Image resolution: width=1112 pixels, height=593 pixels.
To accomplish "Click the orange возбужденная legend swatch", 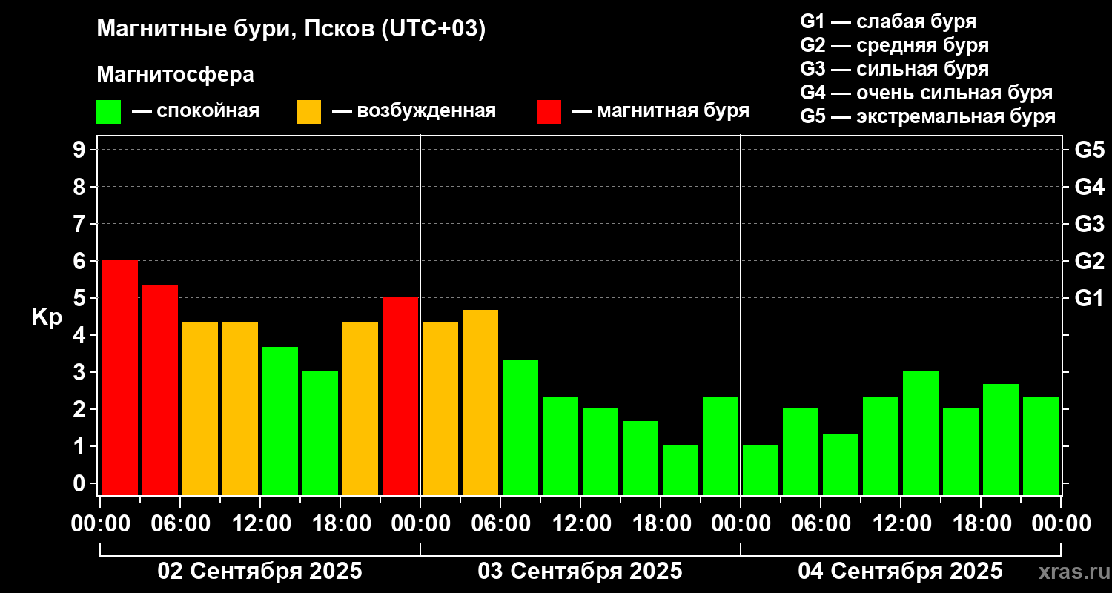I will (308, 112).
